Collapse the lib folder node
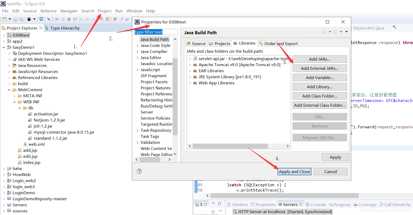Image resolution: width=413 pixels, height=215 pixels. [20, 108]
